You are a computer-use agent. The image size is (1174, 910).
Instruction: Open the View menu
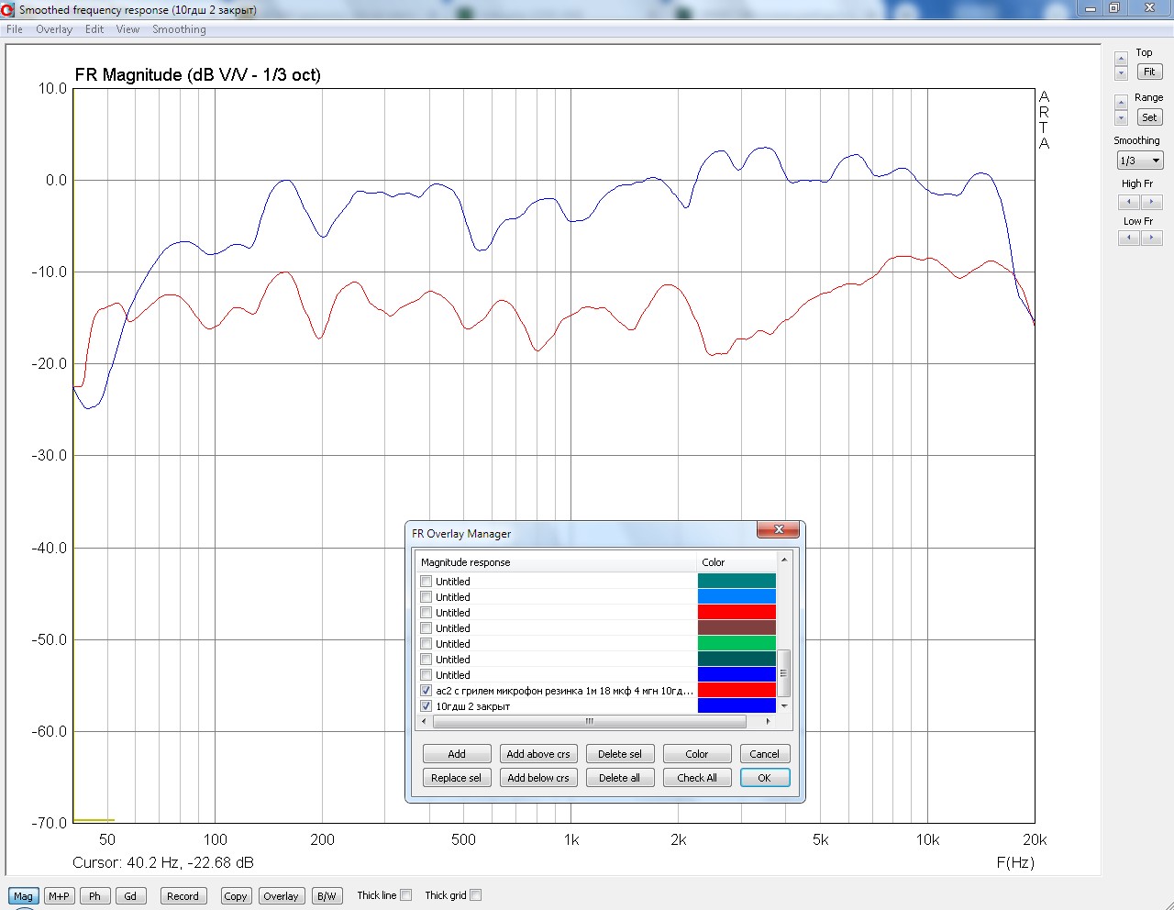[x=127, y=29]
